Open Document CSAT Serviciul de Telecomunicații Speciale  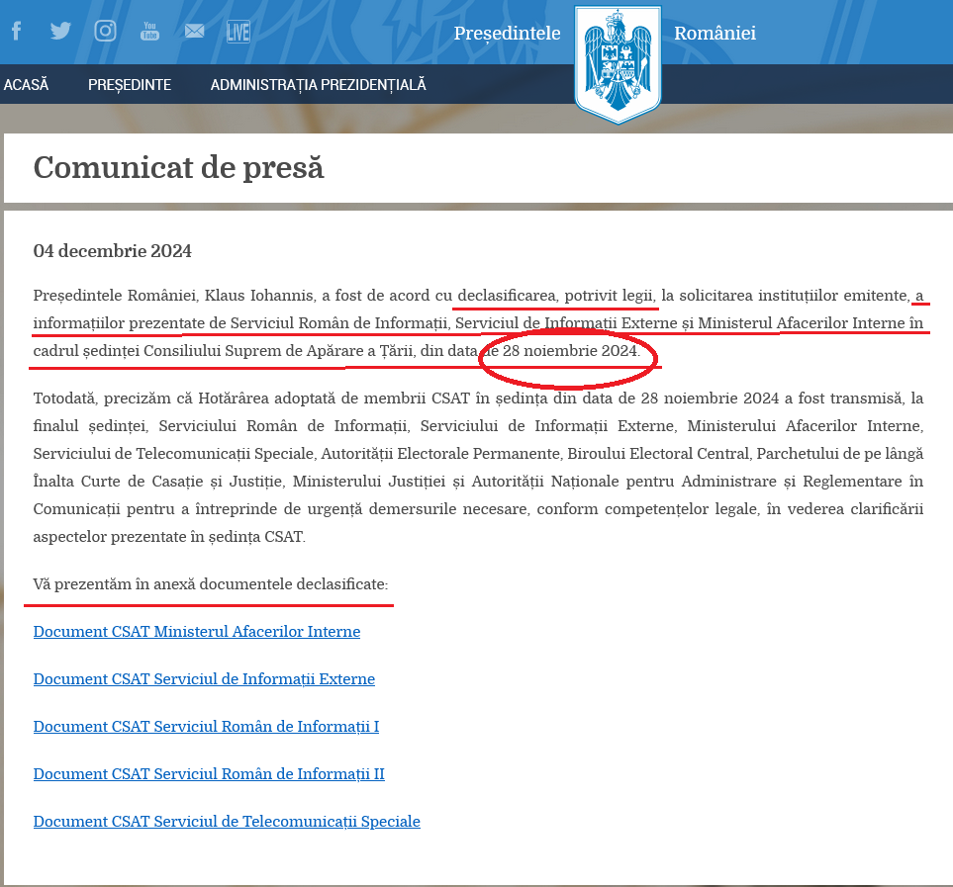[x=227, y=821]
